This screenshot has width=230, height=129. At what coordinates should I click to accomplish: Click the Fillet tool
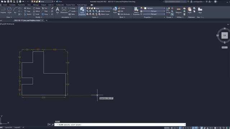45,11
